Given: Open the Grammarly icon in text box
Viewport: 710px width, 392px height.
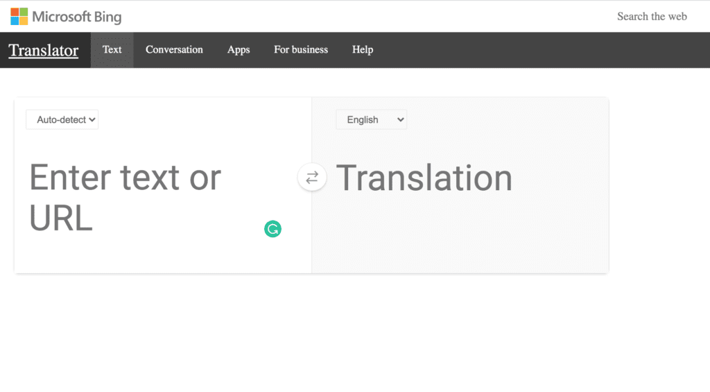Looking at the screenshot, I should (272, 229).
